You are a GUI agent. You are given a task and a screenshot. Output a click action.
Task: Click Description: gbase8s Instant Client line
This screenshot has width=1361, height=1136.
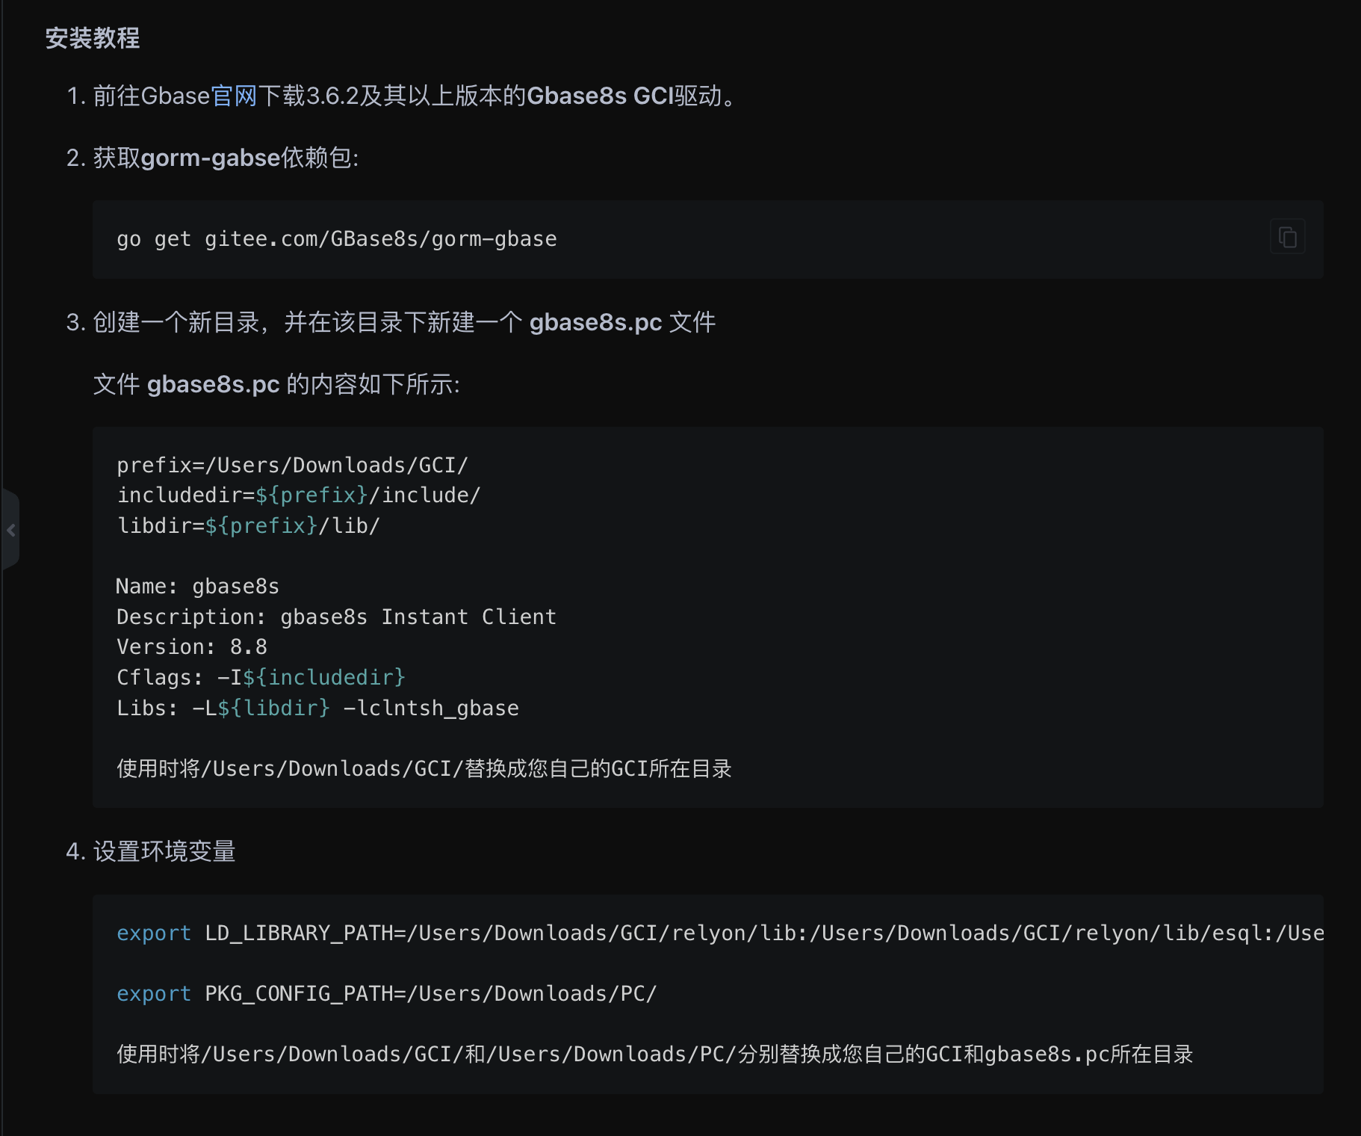tap(337, 617)
